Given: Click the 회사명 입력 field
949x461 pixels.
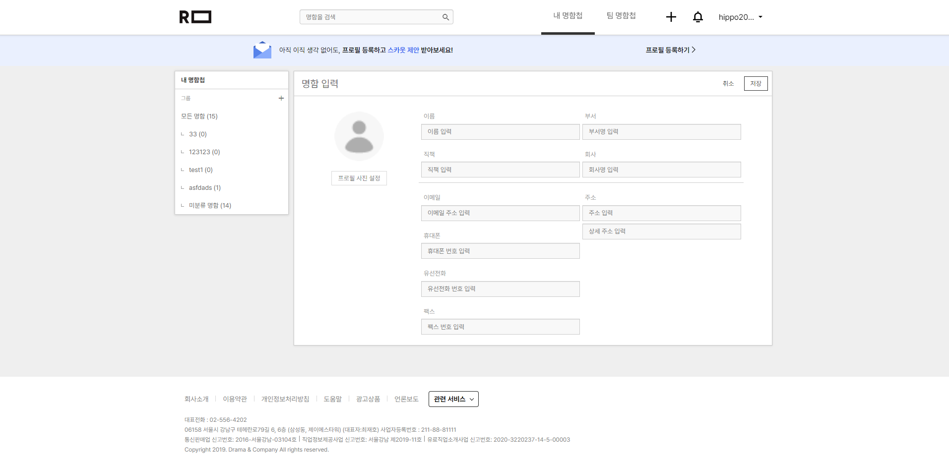Looking at the screenshot, I should 662,170.
